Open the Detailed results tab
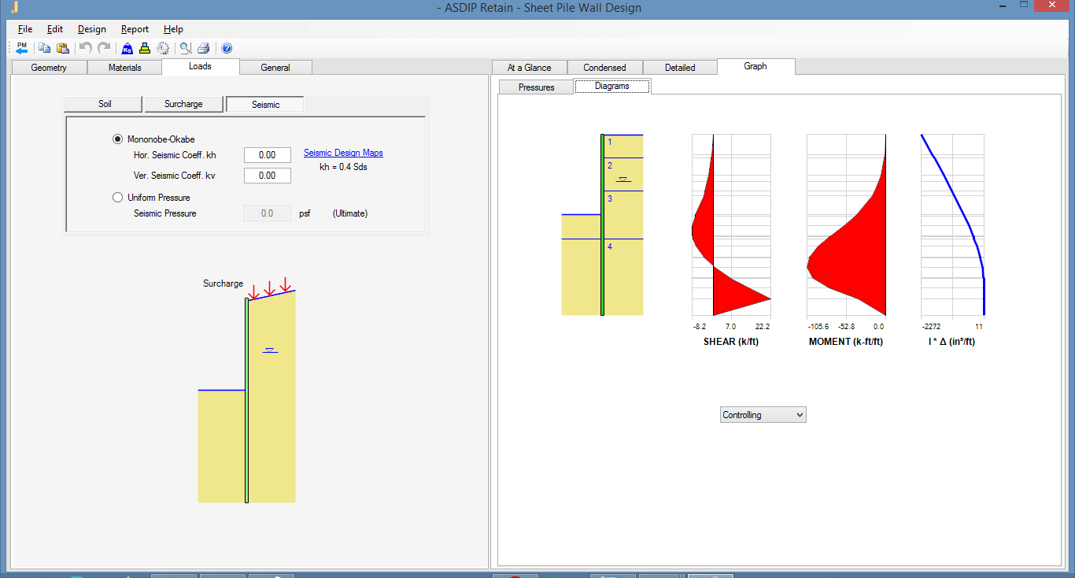 click(680, 68)
